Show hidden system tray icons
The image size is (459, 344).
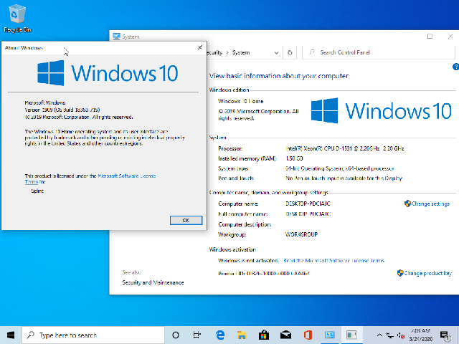pos(379,335)
